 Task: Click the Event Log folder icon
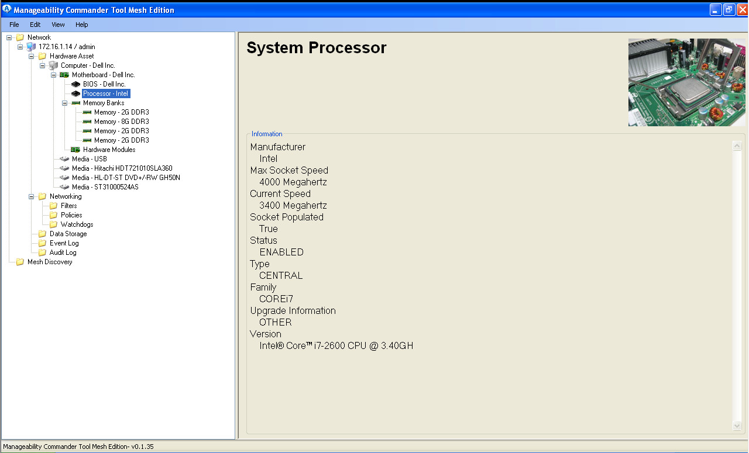42,243
